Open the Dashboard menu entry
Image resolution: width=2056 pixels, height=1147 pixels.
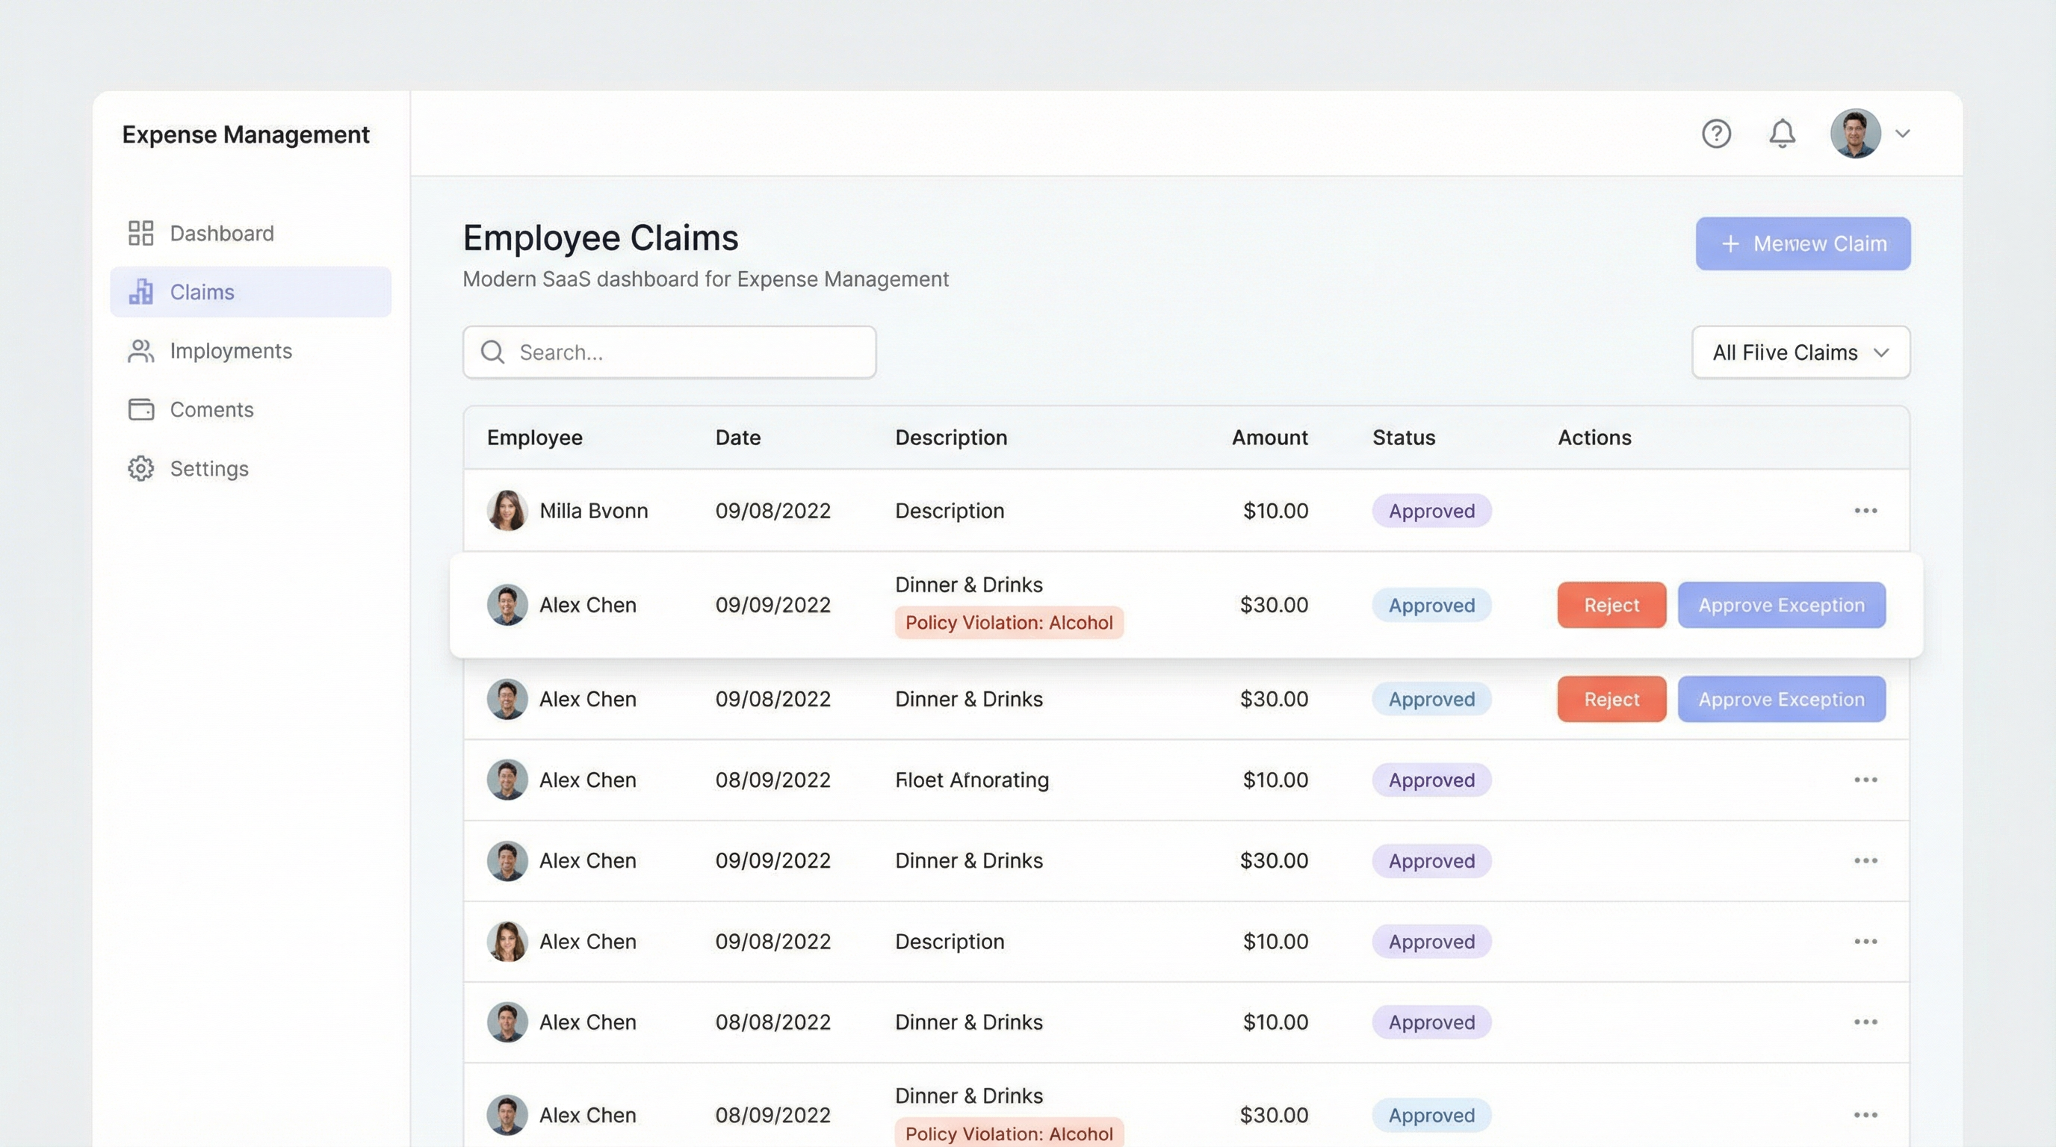click(221, 232)
